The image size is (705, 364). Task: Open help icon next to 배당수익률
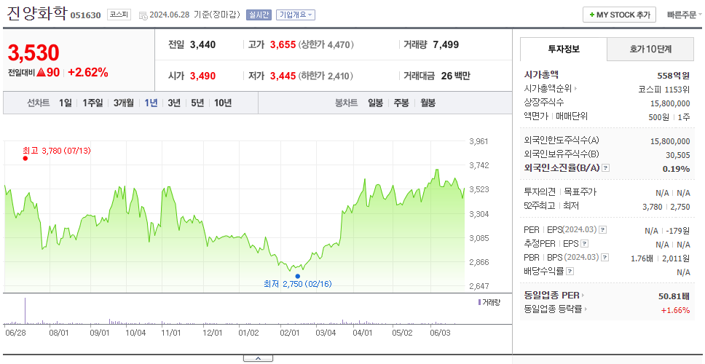coord(570,272)
